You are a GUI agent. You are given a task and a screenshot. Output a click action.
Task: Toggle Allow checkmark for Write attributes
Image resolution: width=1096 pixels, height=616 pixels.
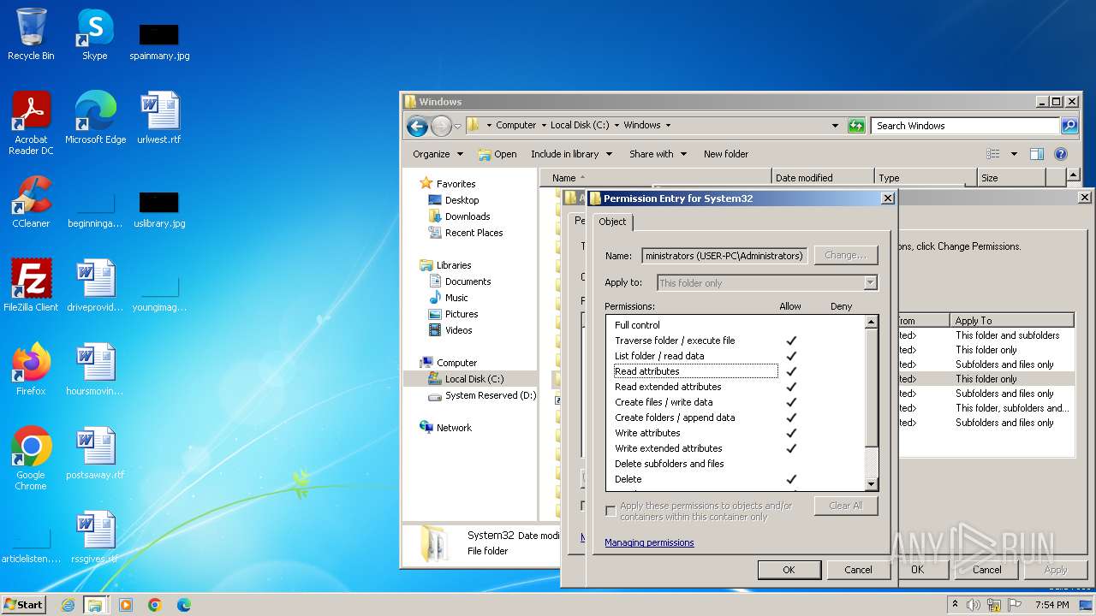(791, 433)
